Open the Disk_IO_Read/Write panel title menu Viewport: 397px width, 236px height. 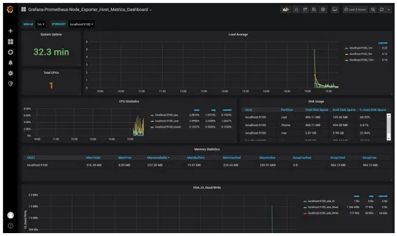(x=207, y=188)
